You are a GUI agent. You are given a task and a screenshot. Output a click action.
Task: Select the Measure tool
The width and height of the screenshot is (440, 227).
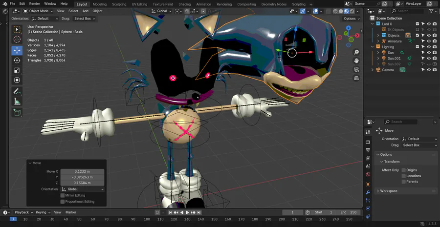click(x=17, y=102)
